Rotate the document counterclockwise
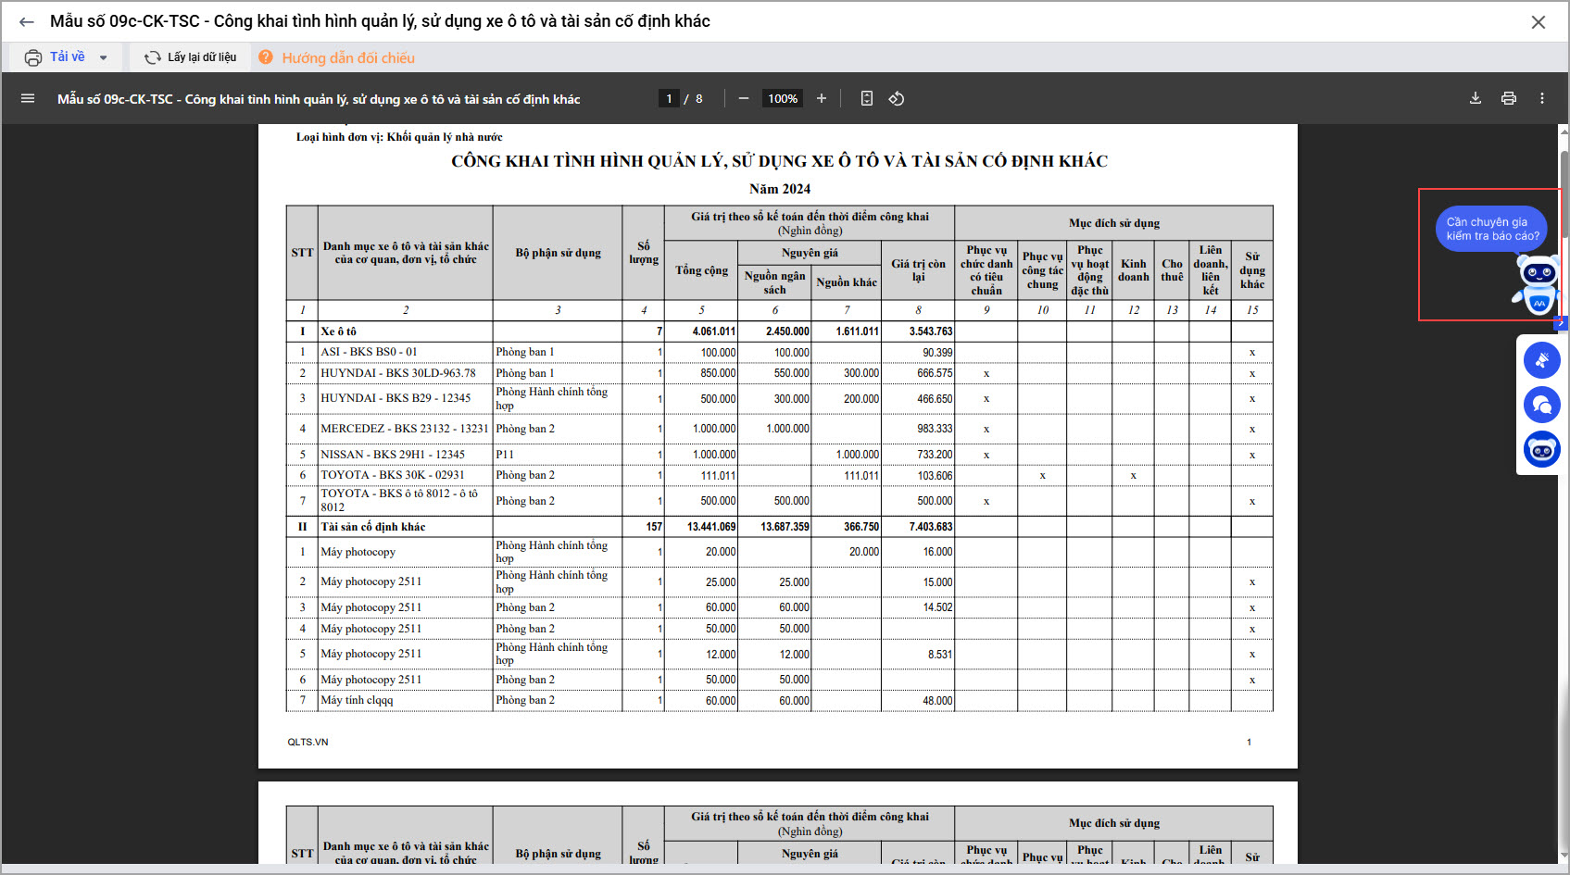The height and width of the screenshot is (875, 1570). point(897,98)
